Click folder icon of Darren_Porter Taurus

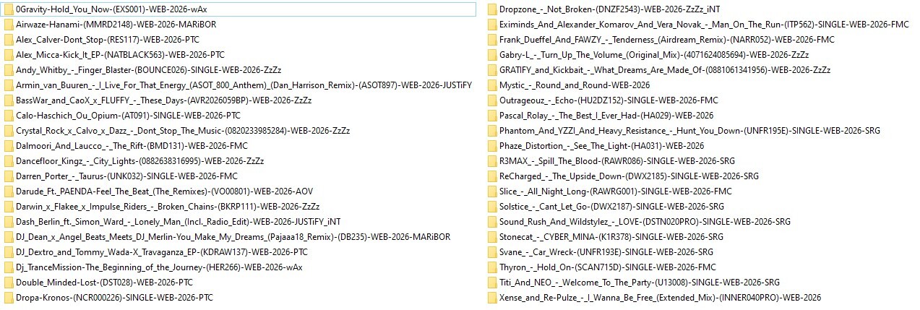click(x=8, y=176)
